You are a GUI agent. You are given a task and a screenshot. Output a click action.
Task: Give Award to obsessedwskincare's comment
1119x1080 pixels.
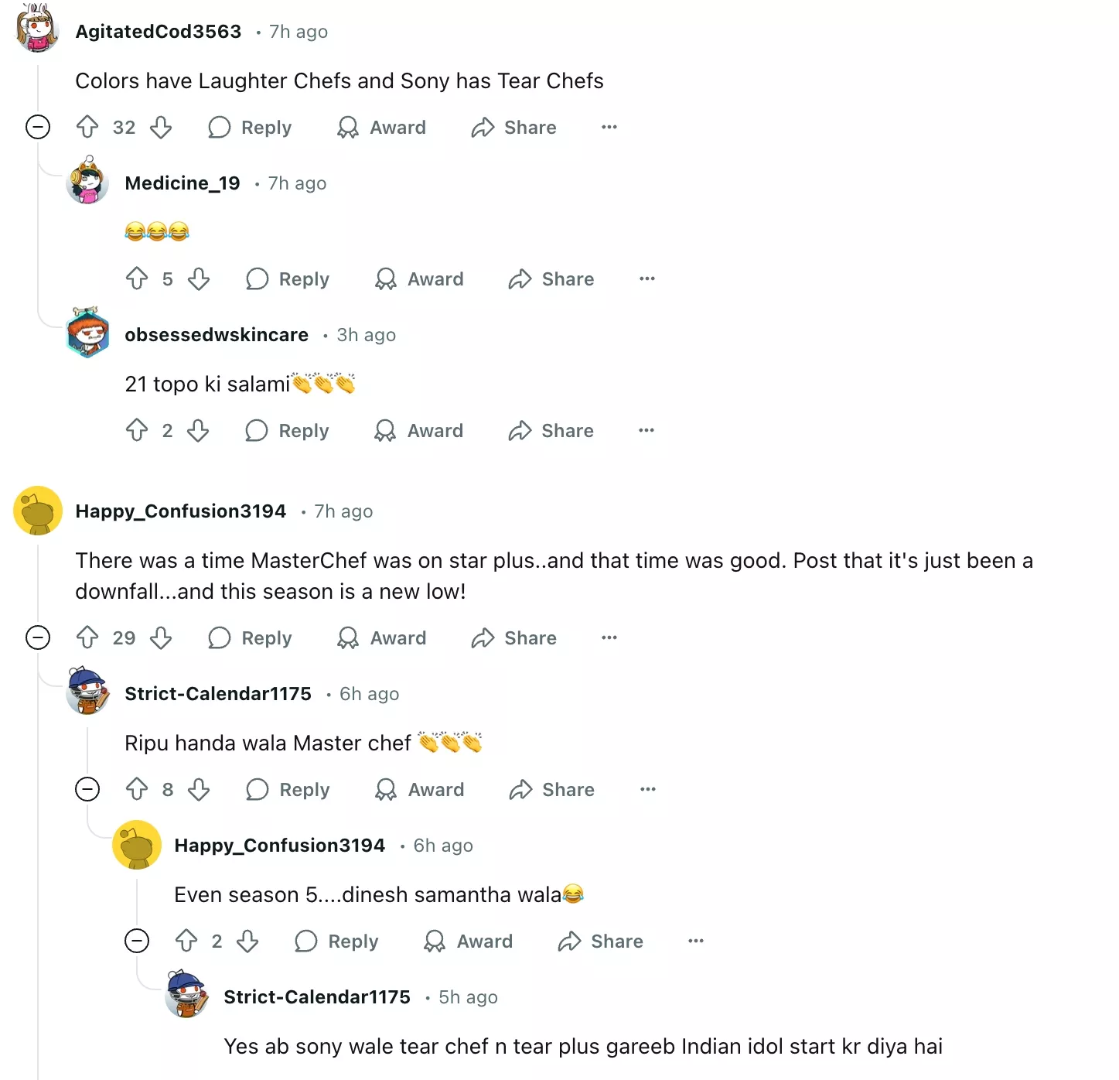pyautogui.click(x=419, y=430)
